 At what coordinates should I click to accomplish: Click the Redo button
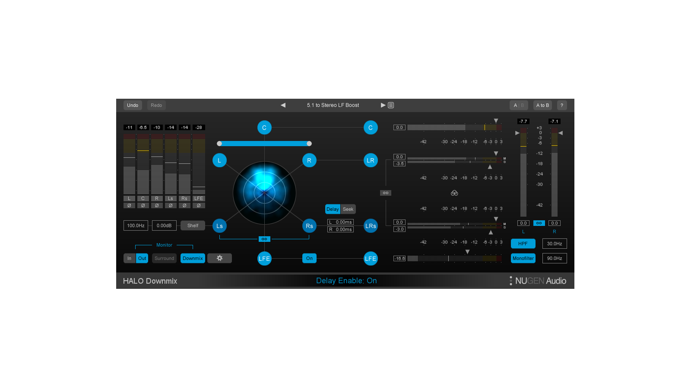tap(156, 105)
